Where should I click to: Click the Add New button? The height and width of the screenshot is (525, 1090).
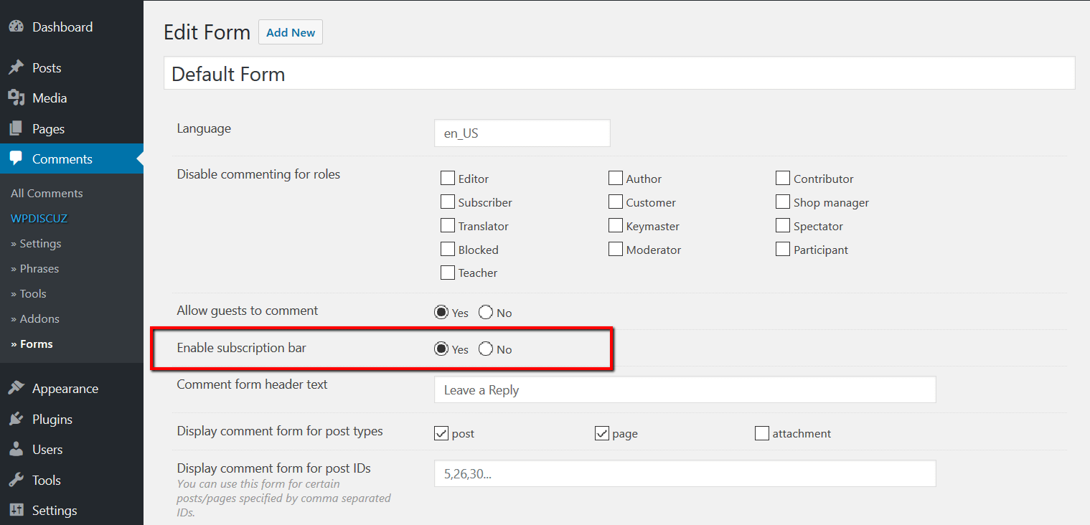point(291,32)
